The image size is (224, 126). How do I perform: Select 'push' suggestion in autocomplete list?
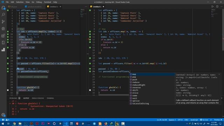coord(152,79)
